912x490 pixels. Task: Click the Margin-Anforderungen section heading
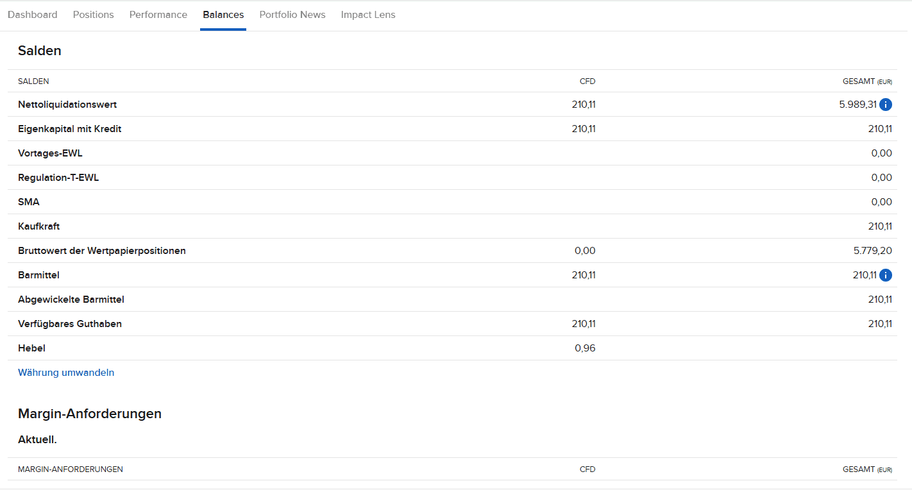90,414
